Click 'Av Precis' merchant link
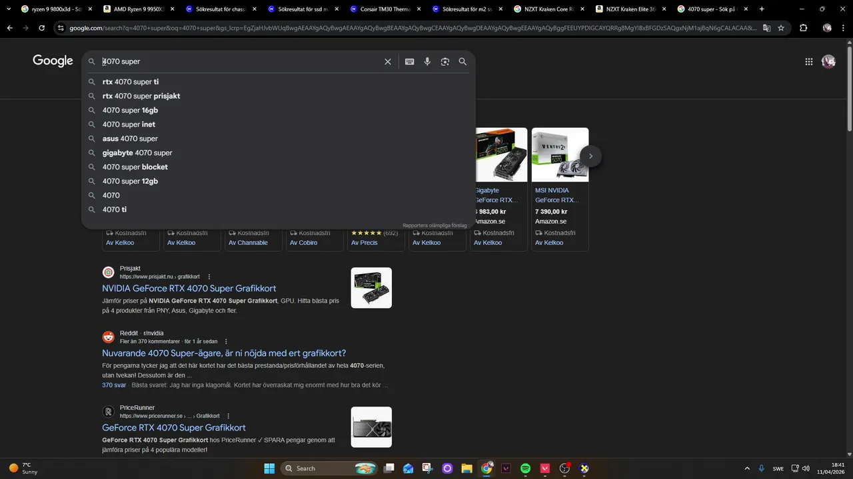This screenshot has height=479, width=853. (365, 243)
